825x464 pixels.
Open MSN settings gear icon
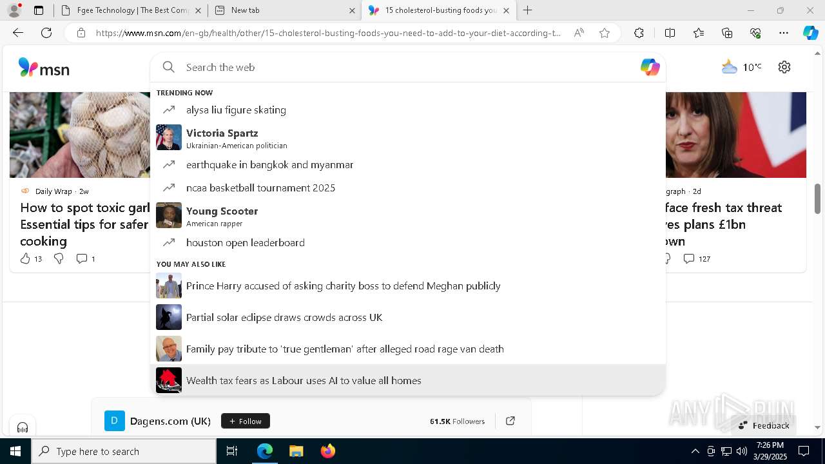tap(784, 67)
